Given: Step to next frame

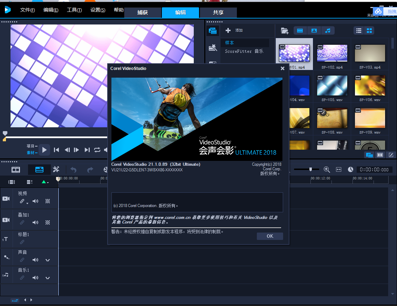Looking at the screenshot, I should [x=76, y=150].
